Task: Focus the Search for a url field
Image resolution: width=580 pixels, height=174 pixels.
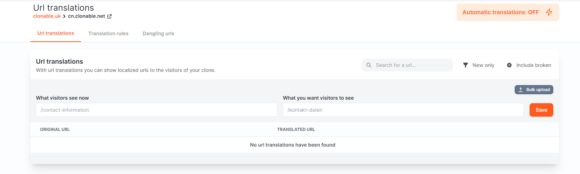Action: point(407,65)
